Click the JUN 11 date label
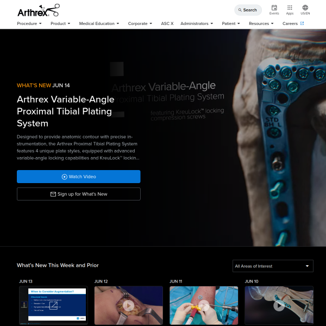The image size is (326, 326). coord(175,281)
